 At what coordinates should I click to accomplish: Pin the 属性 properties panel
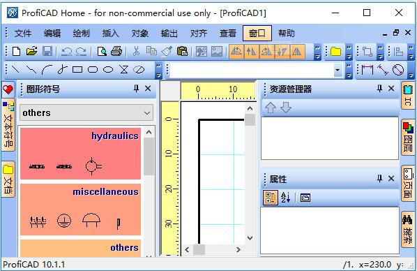pyautogui.click(x=379, y=179)
